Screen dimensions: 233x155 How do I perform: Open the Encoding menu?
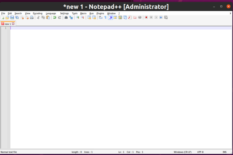click(38, 13)
